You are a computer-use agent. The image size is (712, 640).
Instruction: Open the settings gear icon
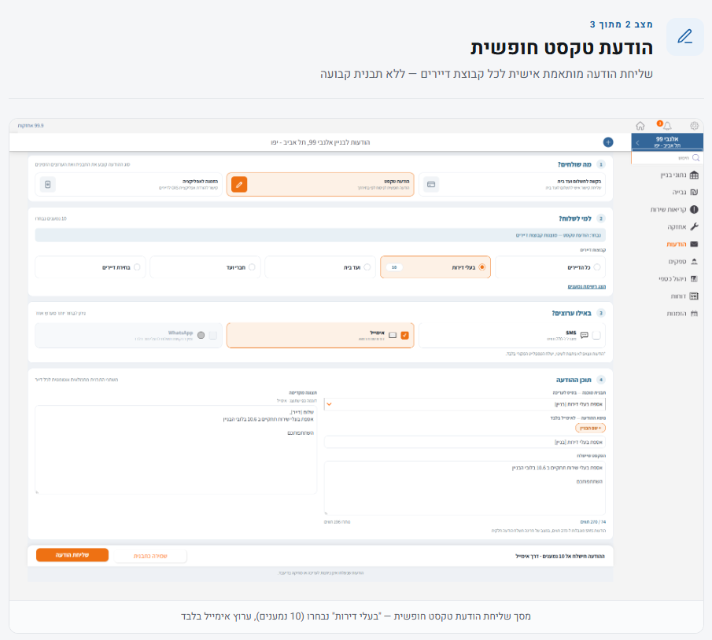point(694,126)
